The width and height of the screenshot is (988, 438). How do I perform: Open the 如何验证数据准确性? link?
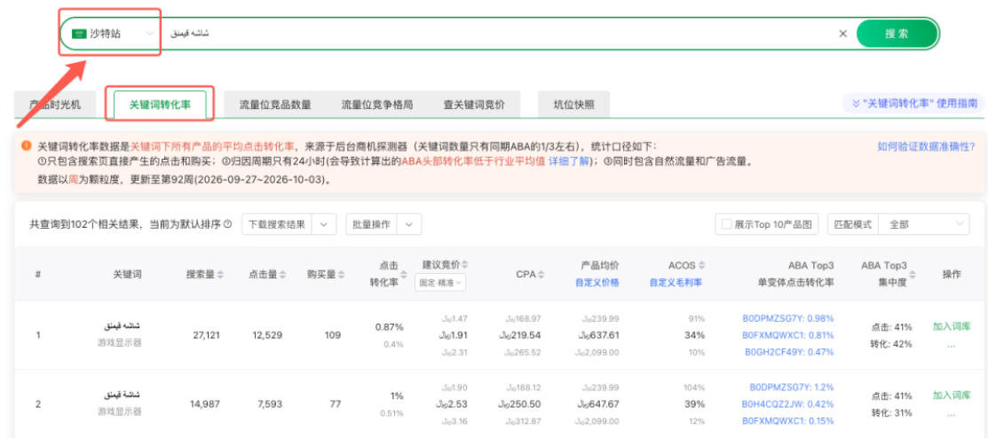click(x=926, y=146)
